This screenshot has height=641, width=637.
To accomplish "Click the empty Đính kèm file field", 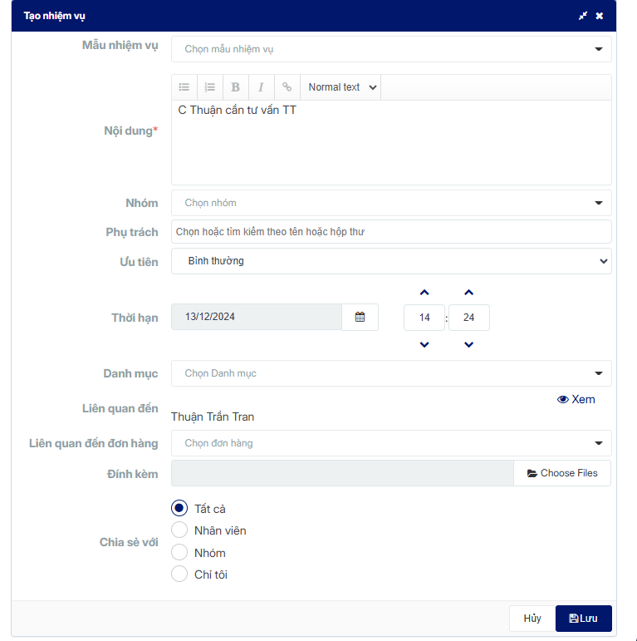I will [x=342, y=473].
